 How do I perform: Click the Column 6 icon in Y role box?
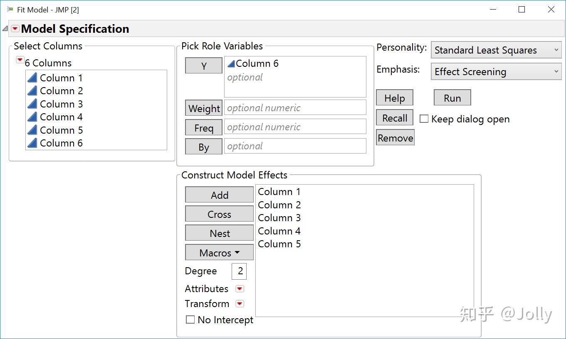(x=231, y=63)
